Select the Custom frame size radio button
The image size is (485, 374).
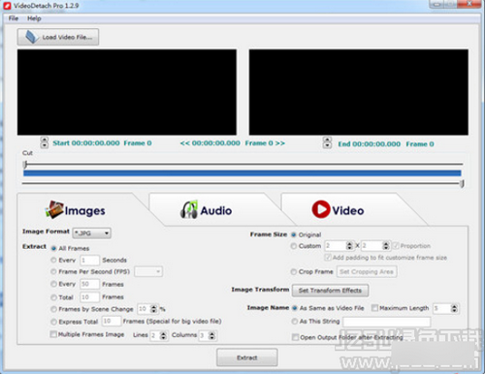click(294, 246)
